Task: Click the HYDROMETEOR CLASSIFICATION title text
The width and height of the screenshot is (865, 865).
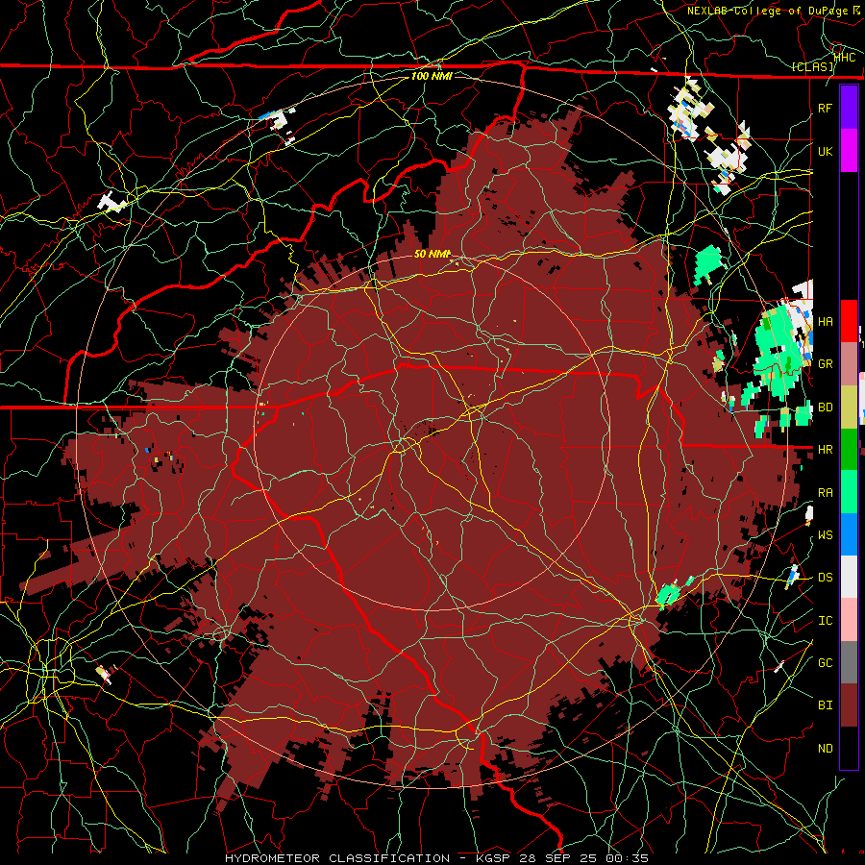Action: click(337, 858)
